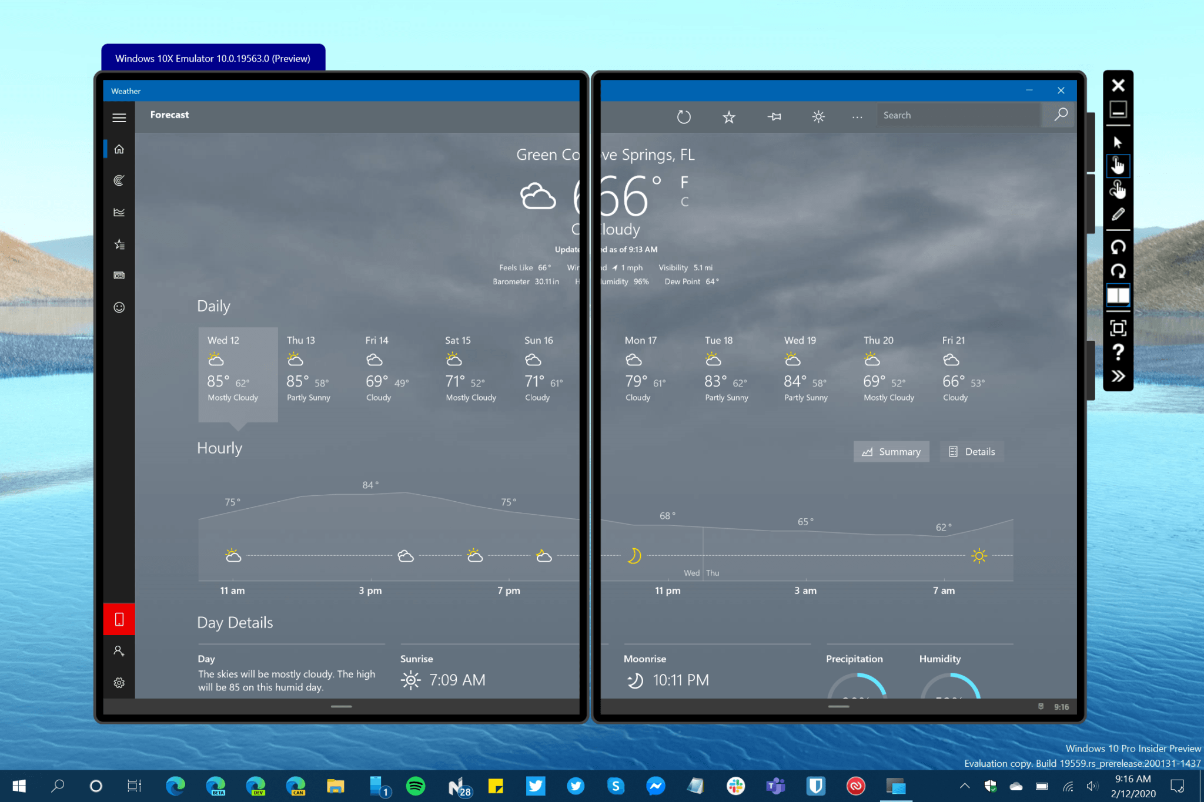Viewport: 1204px width, 802px height.
Task: Open Weather app Settings via gear
Action: [x=119, y=682]
